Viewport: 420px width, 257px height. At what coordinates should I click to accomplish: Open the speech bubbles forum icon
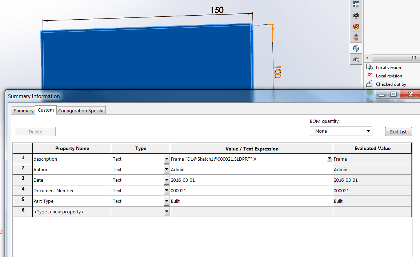pyautogui.click(x=356, y=59)
